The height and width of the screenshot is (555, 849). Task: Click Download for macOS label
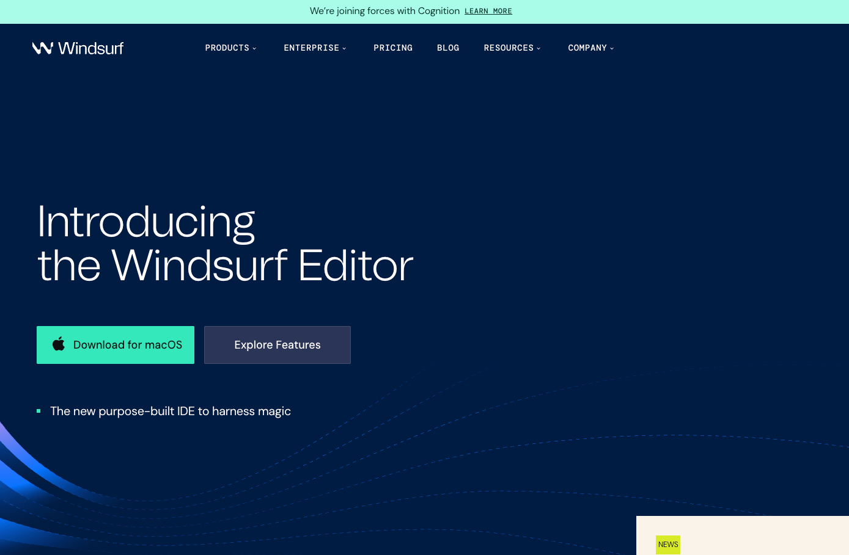[x=128, y=345]
